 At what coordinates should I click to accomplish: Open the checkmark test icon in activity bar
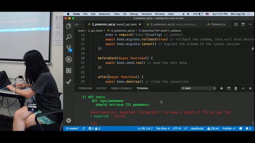pyautogui.click(x=69, y=82)
